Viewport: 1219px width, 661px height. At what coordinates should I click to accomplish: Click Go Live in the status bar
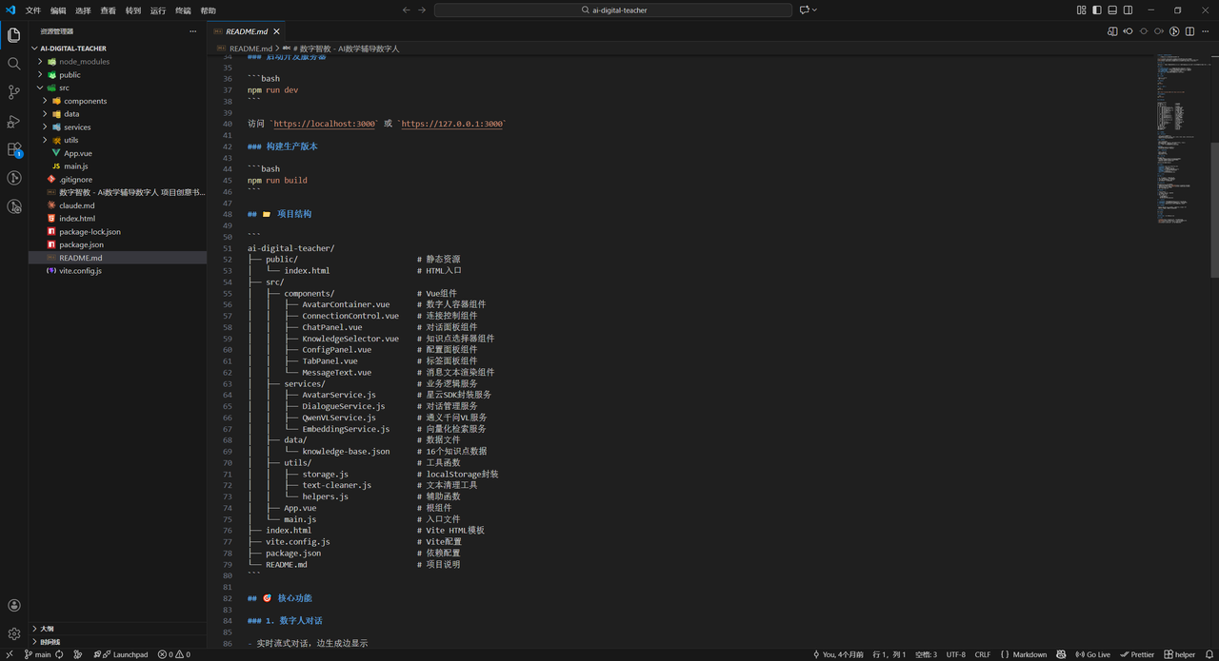tap(1092, 654)
